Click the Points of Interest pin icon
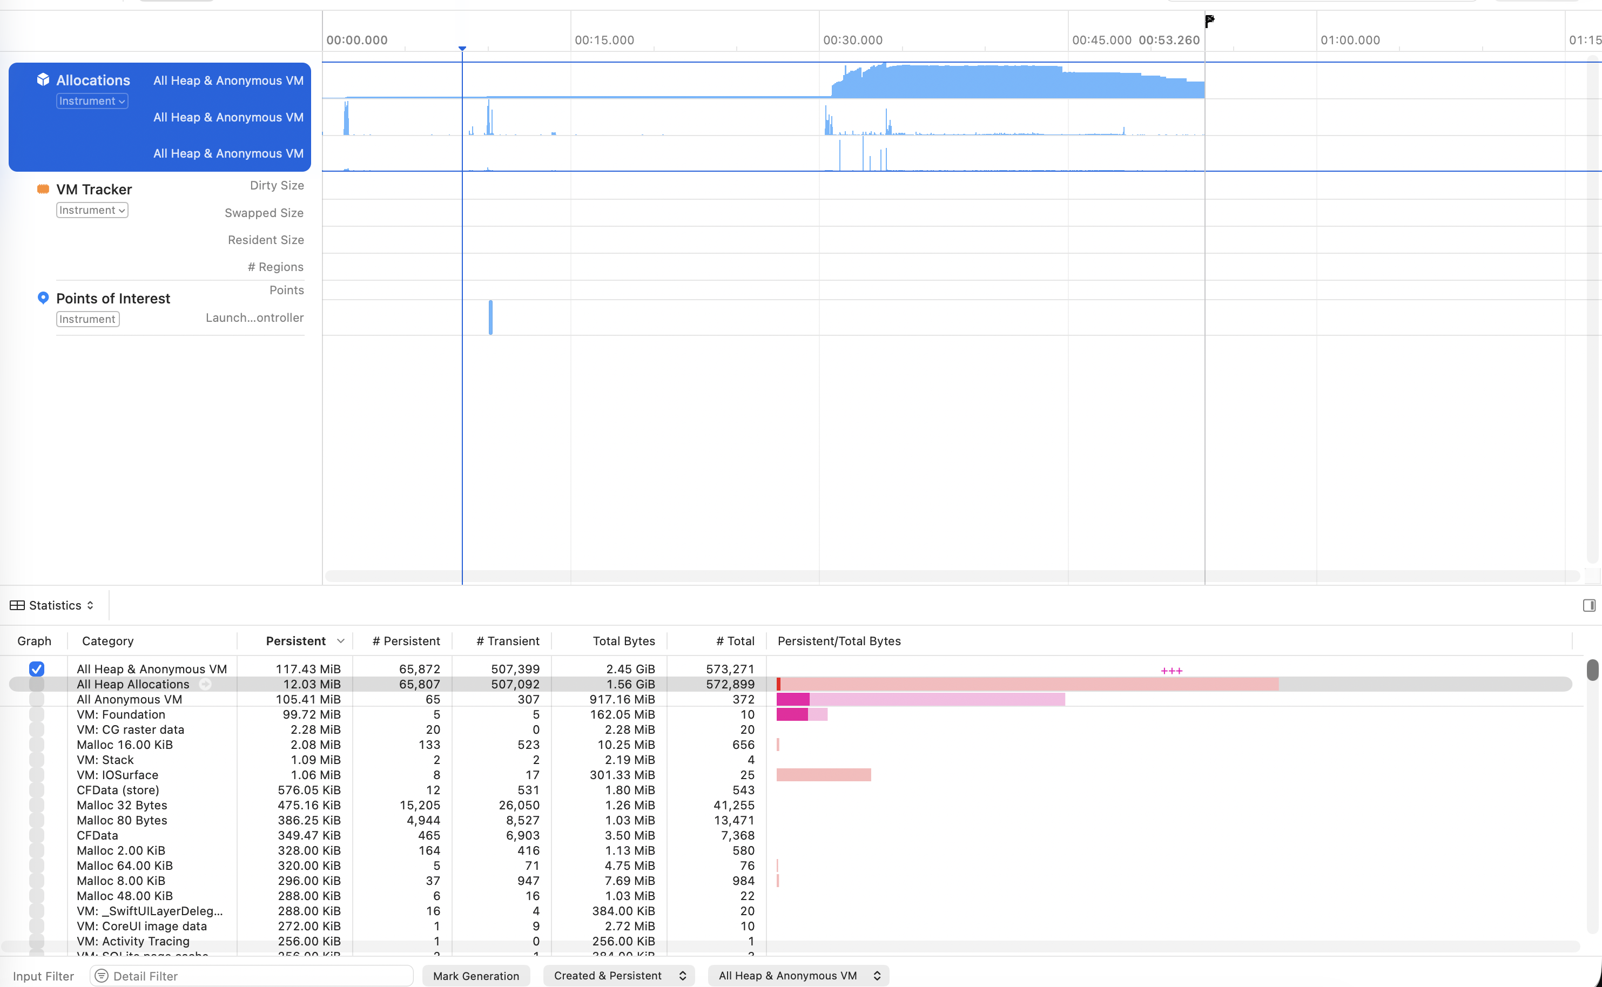This screenshot has width=1602, height=987. pyautogui.click(x=43, y=298)
